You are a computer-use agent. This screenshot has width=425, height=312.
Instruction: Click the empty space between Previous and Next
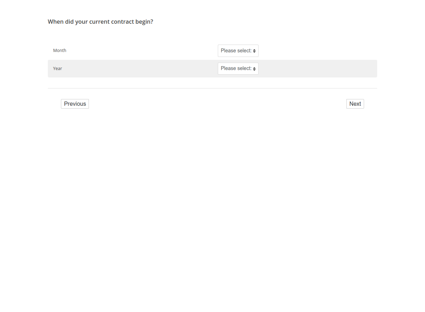212,104
